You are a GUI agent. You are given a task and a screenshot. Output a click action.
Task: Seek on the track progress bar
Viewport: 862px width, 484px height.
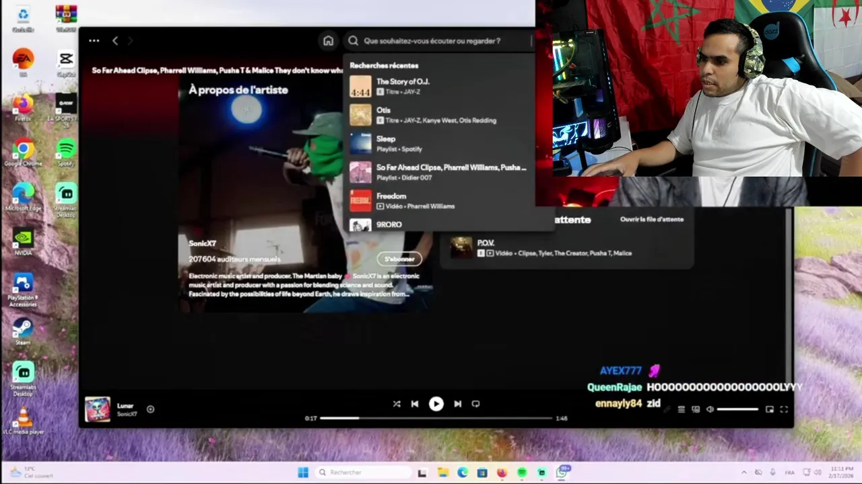(x=436, y=418)
